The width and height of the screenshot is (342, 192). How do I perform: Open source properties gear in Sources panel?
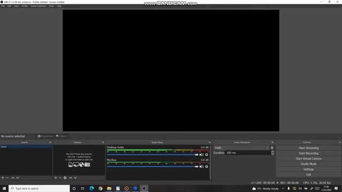pos(65,178)
